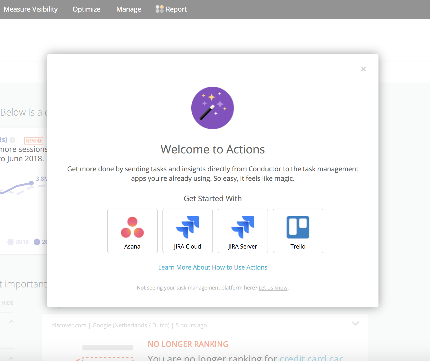Collapse section with chevron below HIDE
This screenshot has height=361, width=430.
[x=11, y=321]
